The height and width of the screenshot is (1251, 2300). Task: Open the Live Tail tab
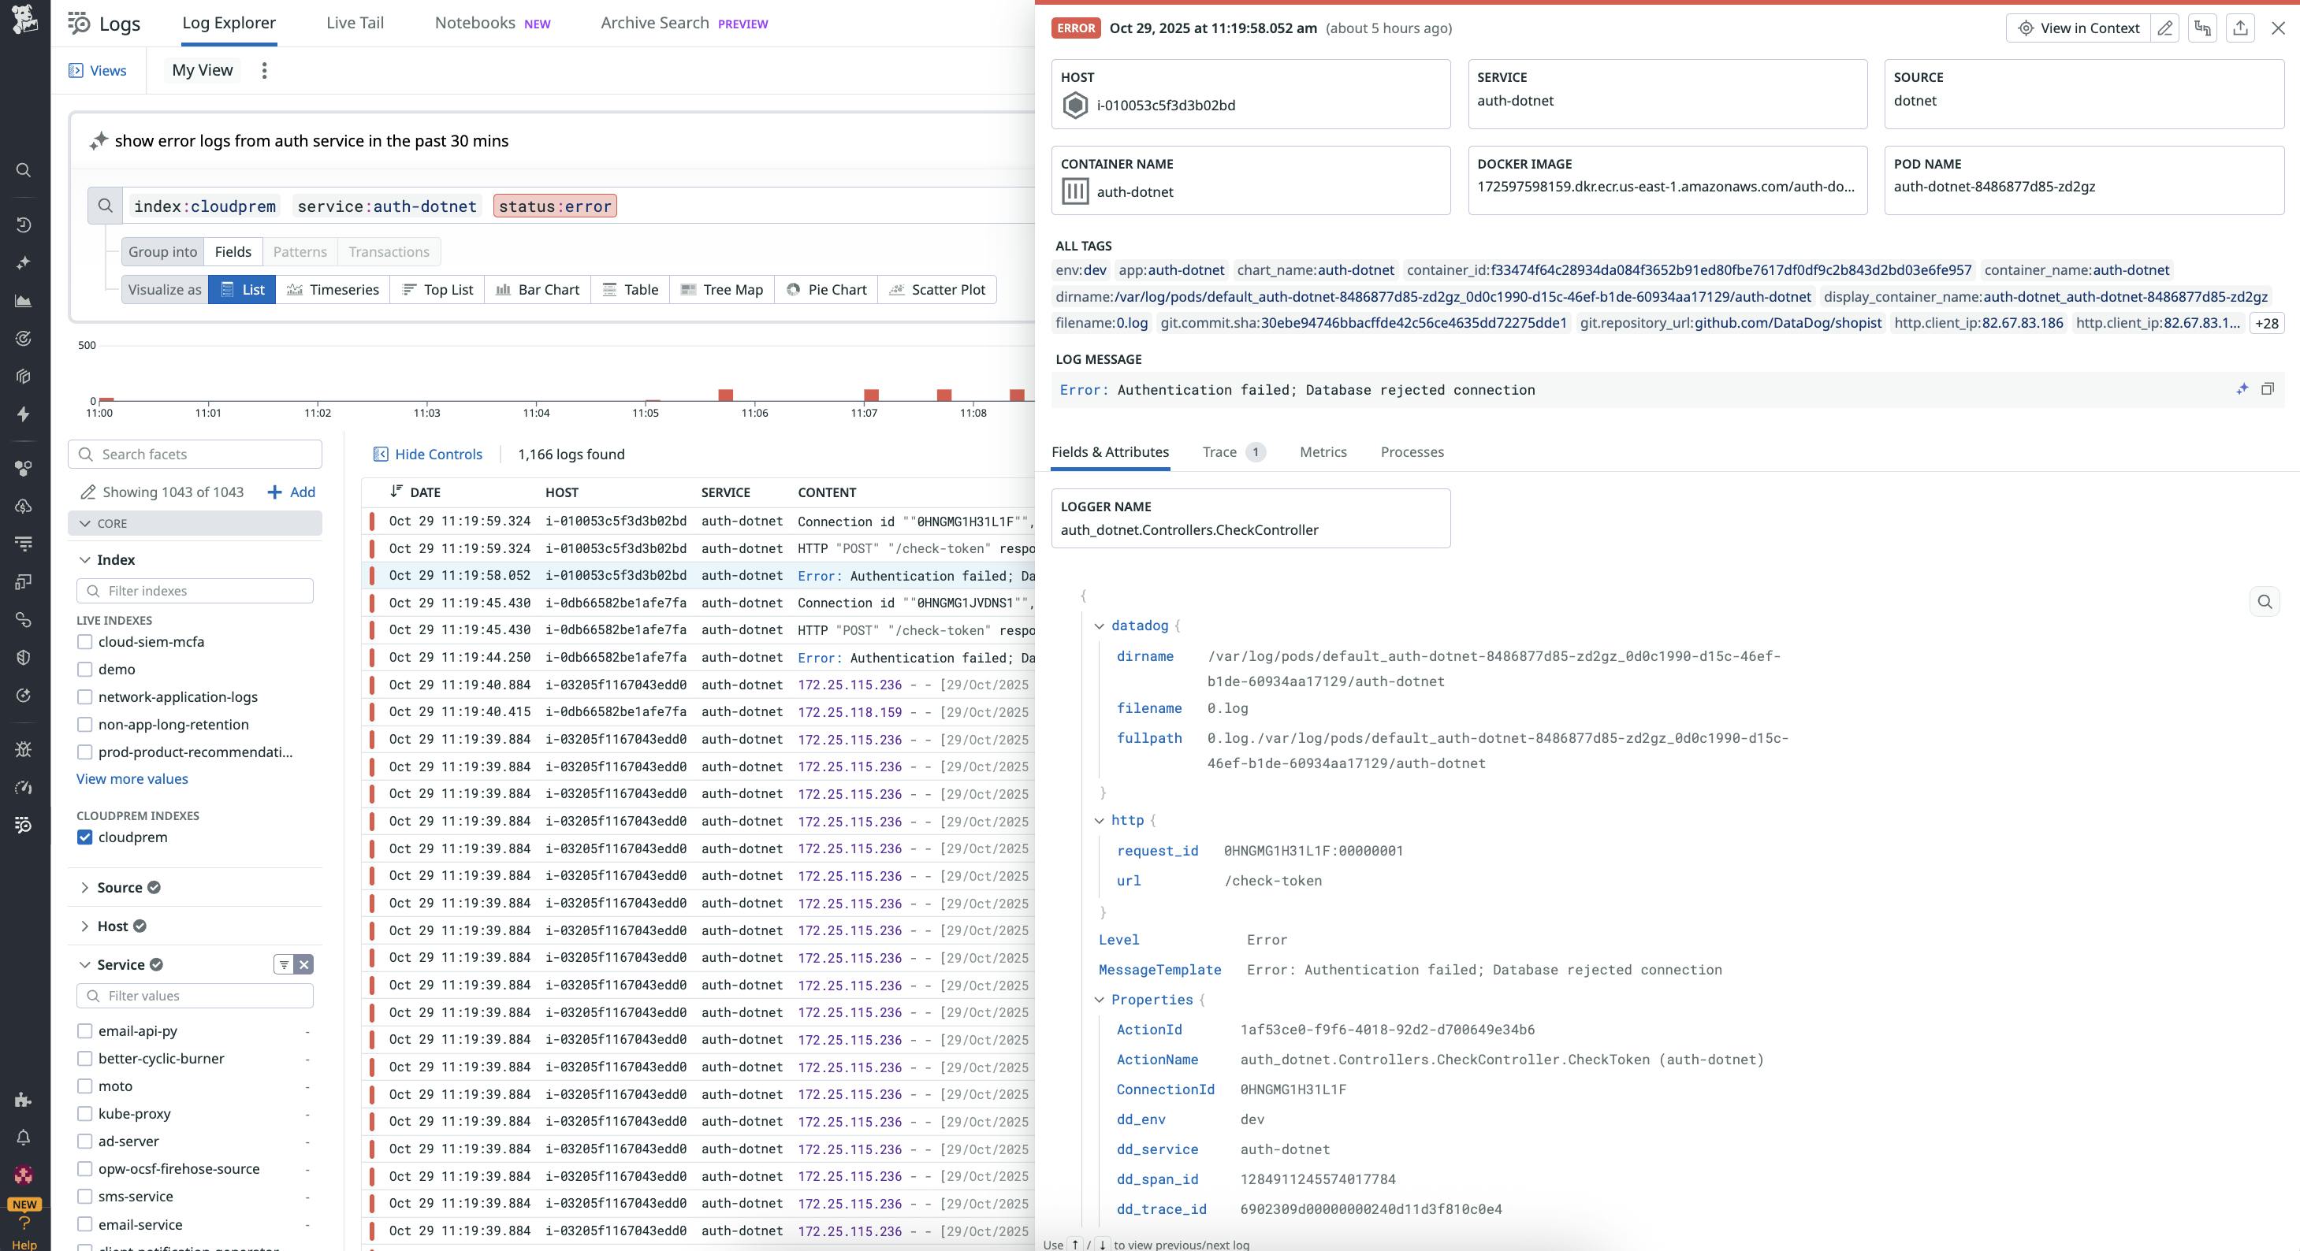coord(355,22)
